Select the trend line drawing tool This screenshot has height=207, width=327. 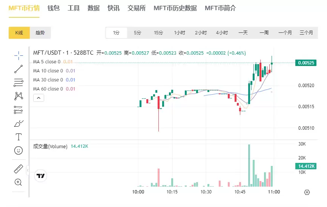tap(18, 69)
